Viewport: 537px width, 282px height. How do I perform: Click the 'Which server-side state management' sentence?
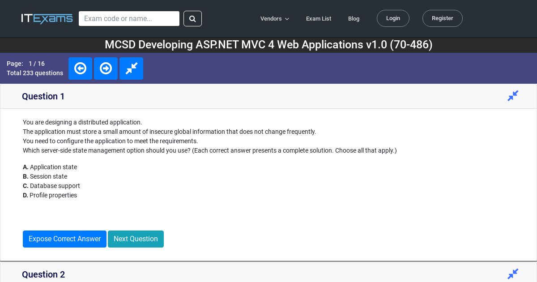(x=210, y=150)
